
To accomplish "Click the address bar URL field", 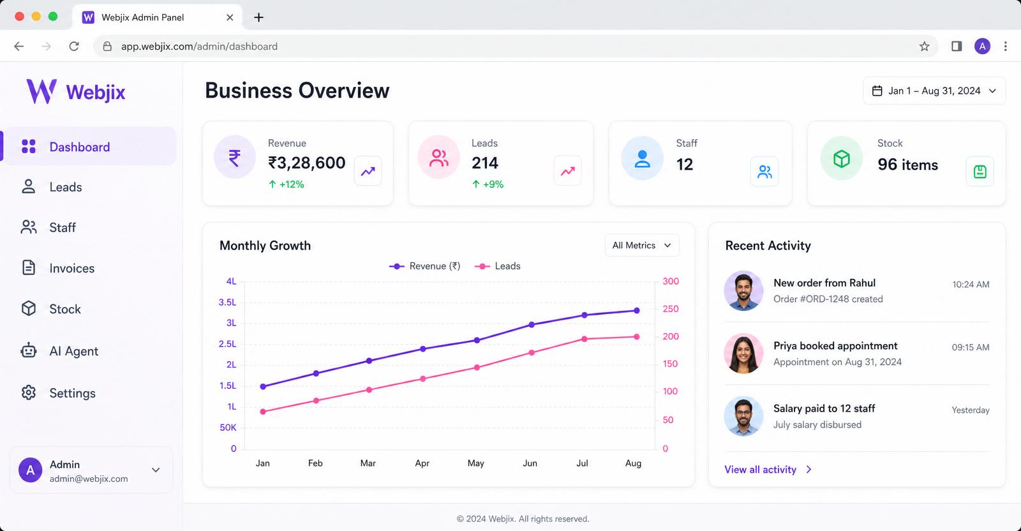I will (516, 46).
